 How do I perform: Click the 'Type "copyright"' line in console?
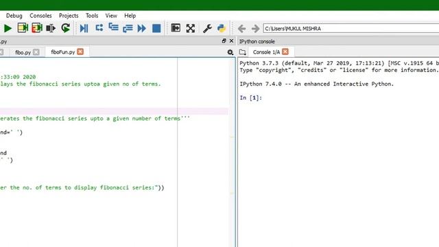pyautogui.click(x=339, y=70)
